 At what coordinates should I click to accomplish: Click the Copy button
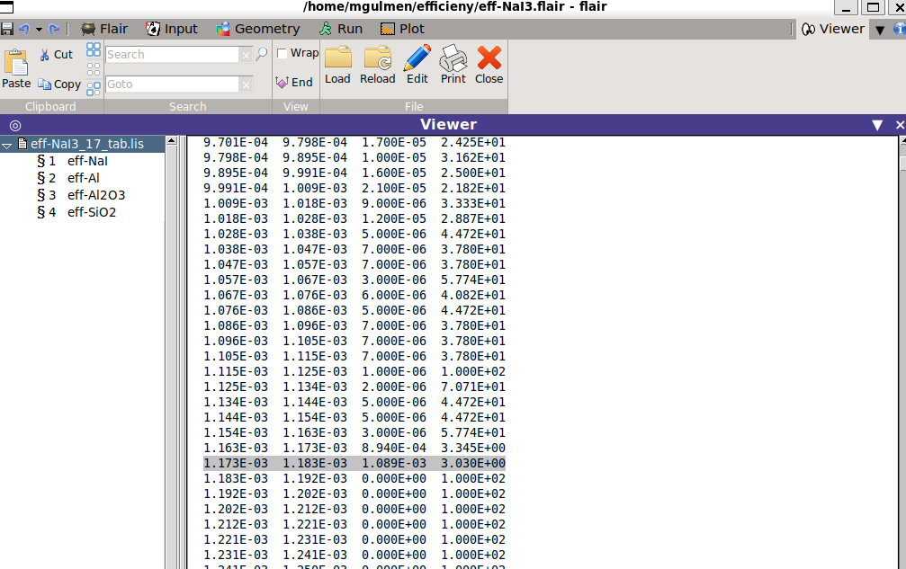pos(59,84)
